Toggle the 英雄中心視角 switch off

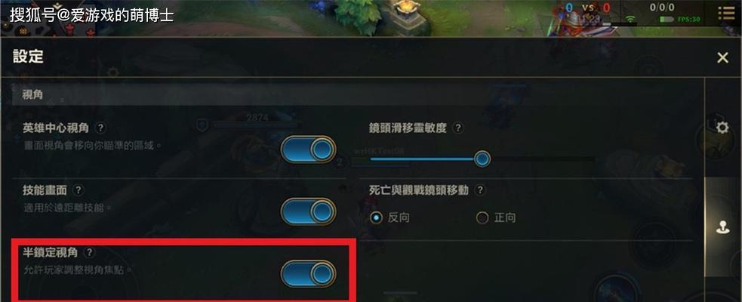coord(308,149)
